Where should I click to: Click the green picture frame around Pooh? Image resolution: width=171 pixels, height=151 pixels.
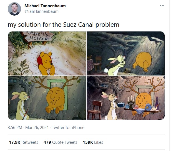(57, 94)
